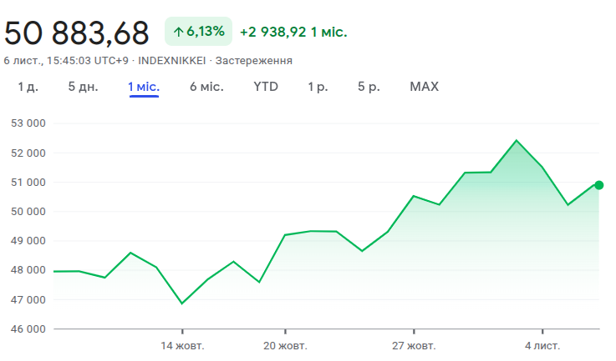Select the active 1 міс. tab
The image size is (616, 361).
tap(144, 87)
